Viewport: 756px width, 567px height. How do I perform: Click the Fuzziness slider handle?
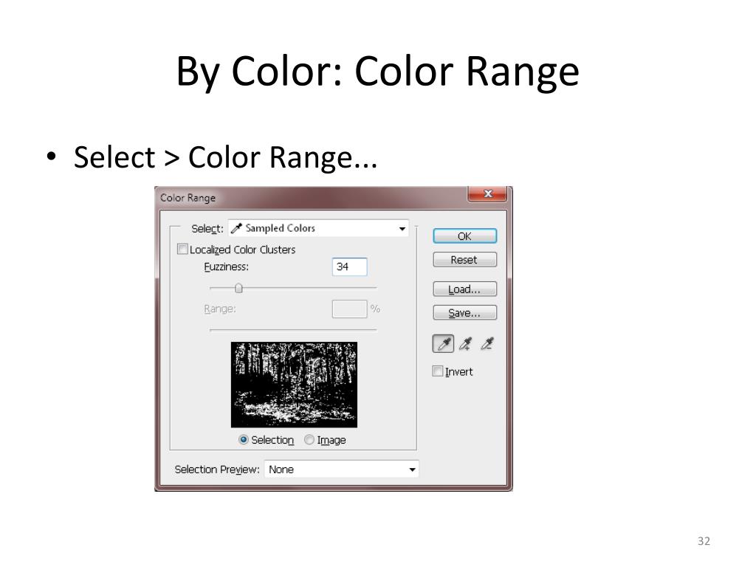click(238, 289)
